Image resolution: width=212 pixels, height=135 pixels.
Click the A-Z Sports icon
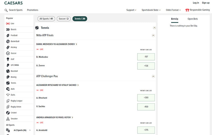click(8, 130)
